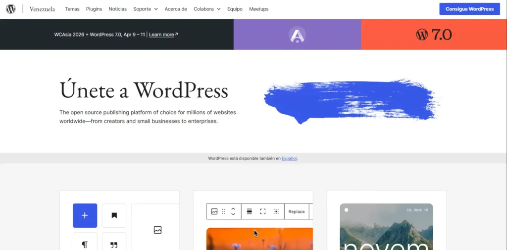
Task: Expand the Soporte dropdown menu
Action: point(145,9)
